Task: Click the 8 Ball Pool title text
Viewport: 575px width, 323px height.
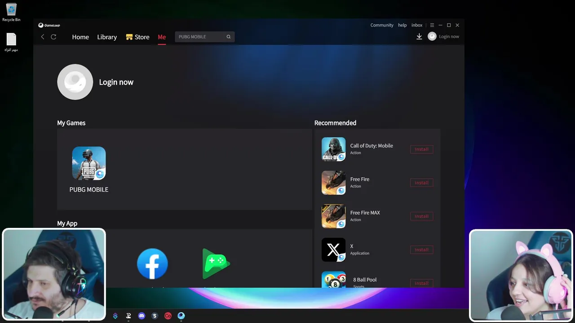Action: coord(365,279)
